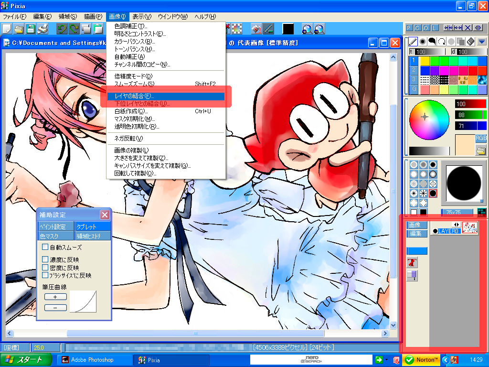
Task: Select the ruler line tool in toolbar
Action: (268, 29)
